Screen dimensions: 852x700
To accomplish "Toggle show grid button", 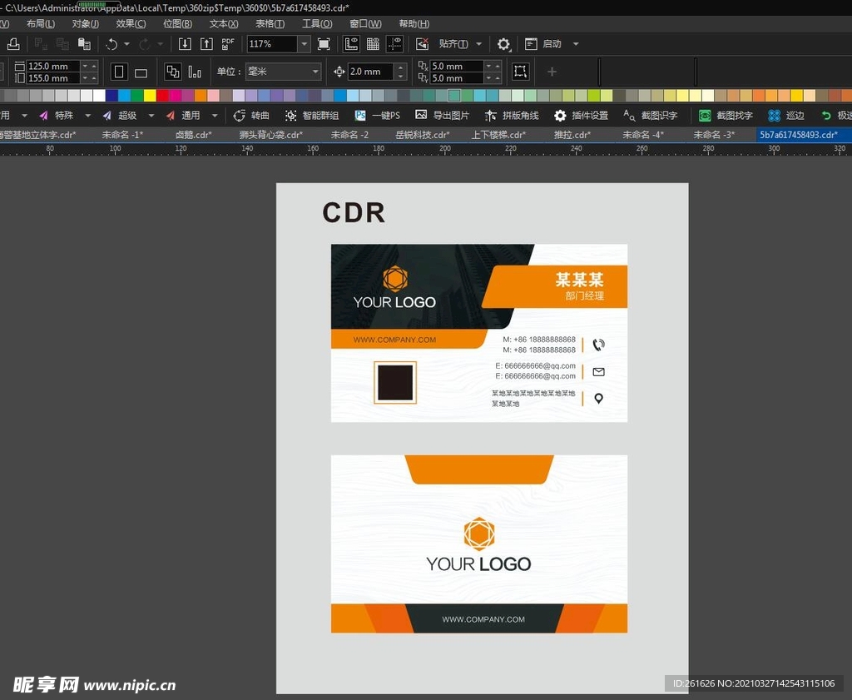I will [x=373, y=44].
